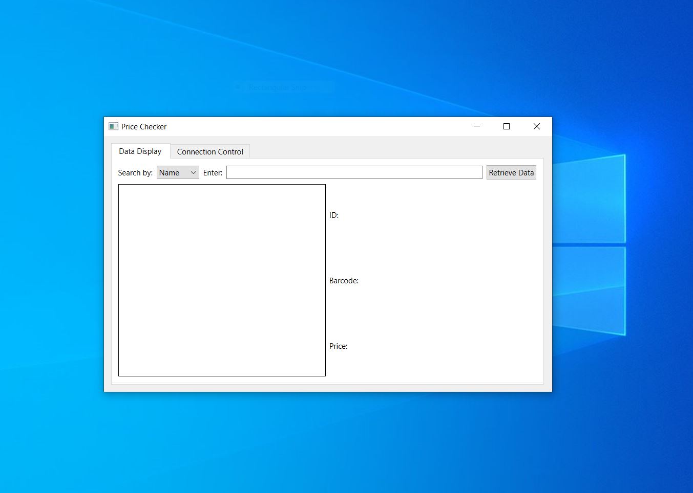693x493 pixels.
Task: Click the Windows logo on desktop wallpaper
Action: [589, 244]
